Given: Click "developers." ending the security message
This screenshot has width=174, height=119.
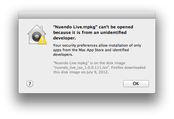Looking at the screenshot, I should (63, 54).
